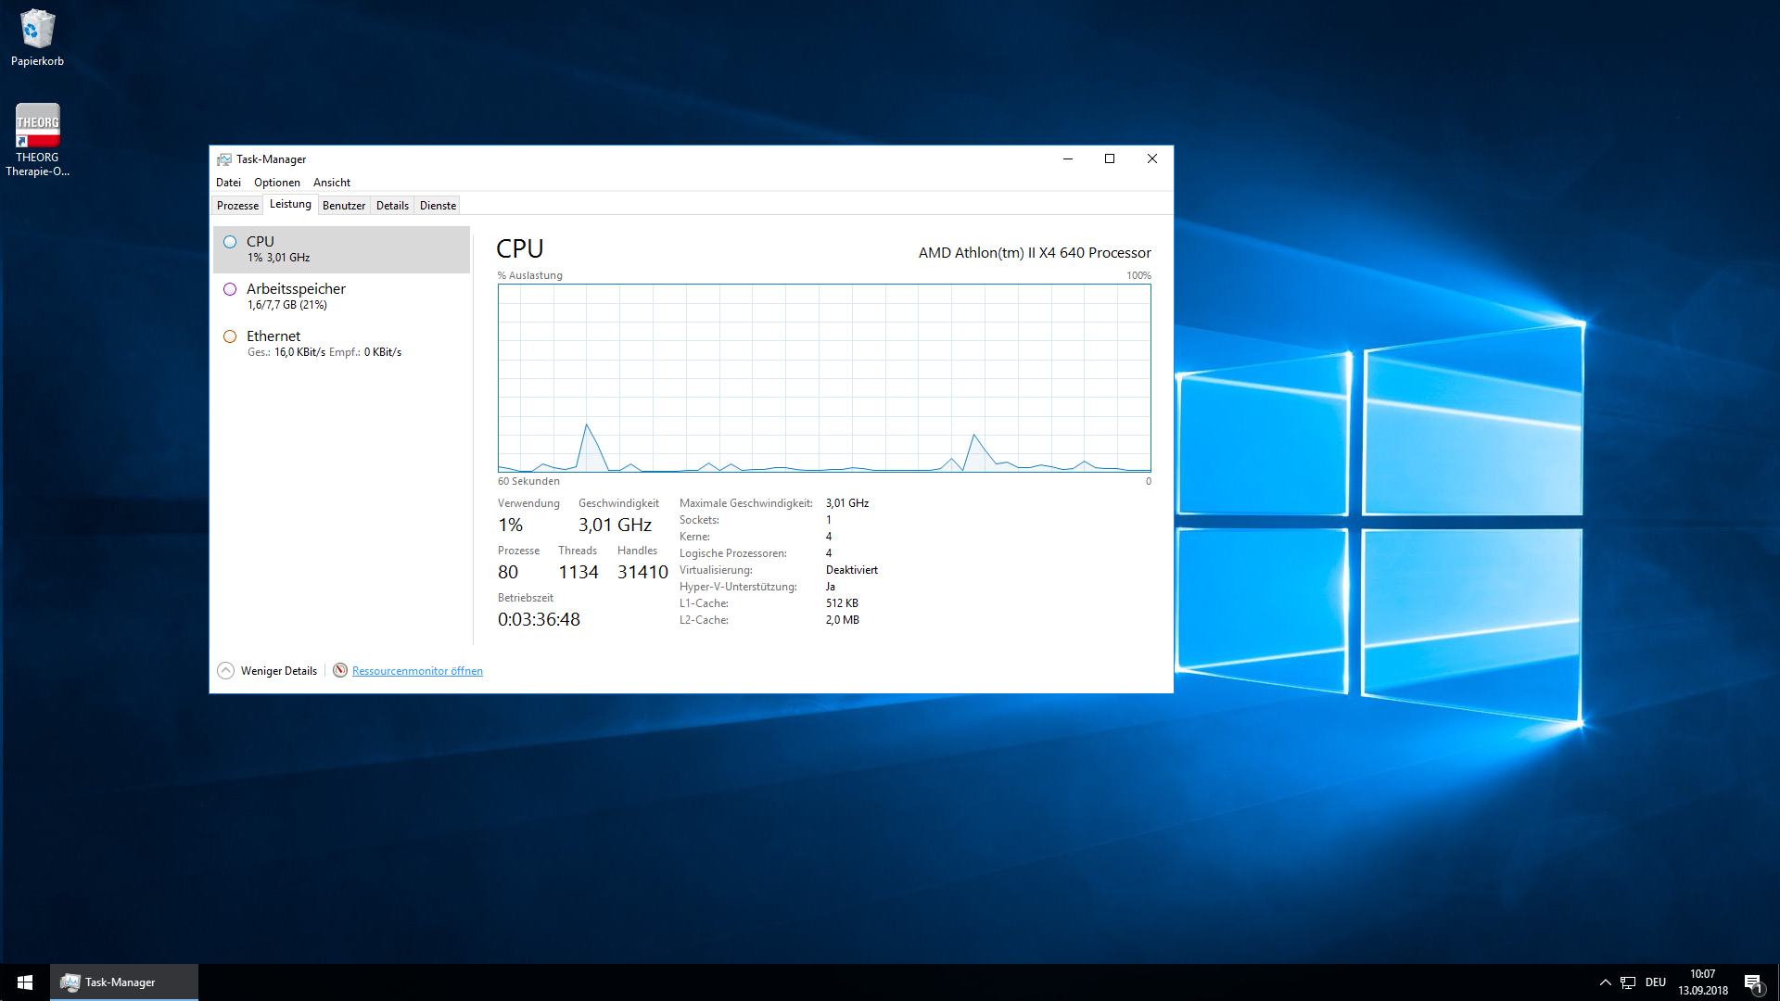Show hidden tray icons chevron
This screenshot has height=1001, width=1780.
pos(1605,982)
